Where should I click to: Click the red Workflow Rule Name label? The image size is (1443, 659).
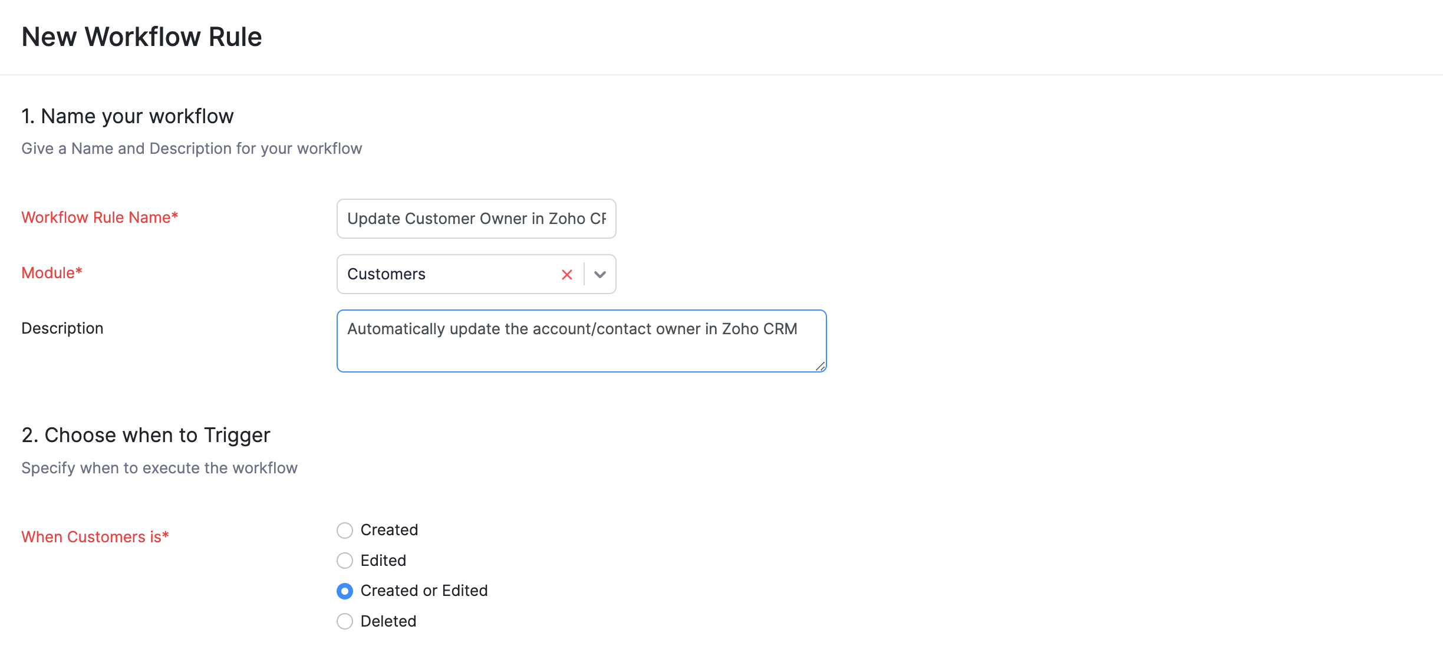100,218
